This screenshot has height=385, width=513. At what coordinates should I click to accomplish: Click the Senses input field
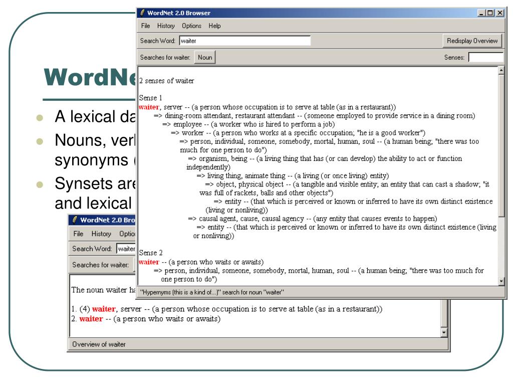point(486,57)
